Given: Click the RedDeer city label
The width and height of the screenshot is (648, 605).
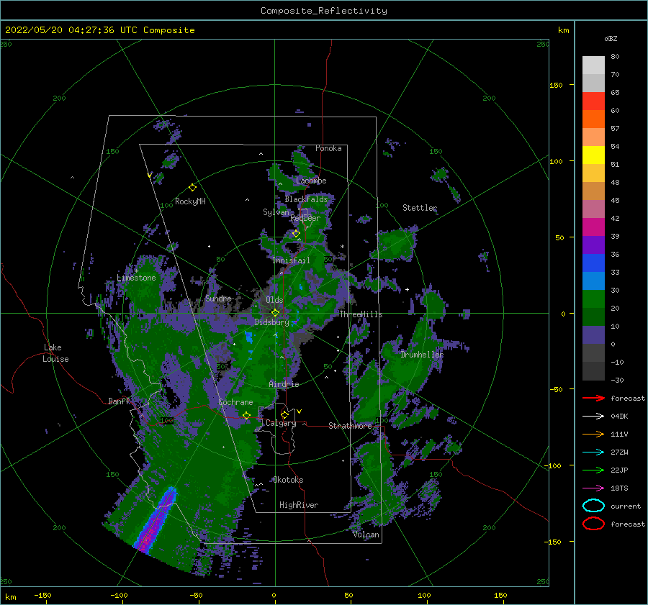Looking at the screenshot, I should click(x=305, y=218).
